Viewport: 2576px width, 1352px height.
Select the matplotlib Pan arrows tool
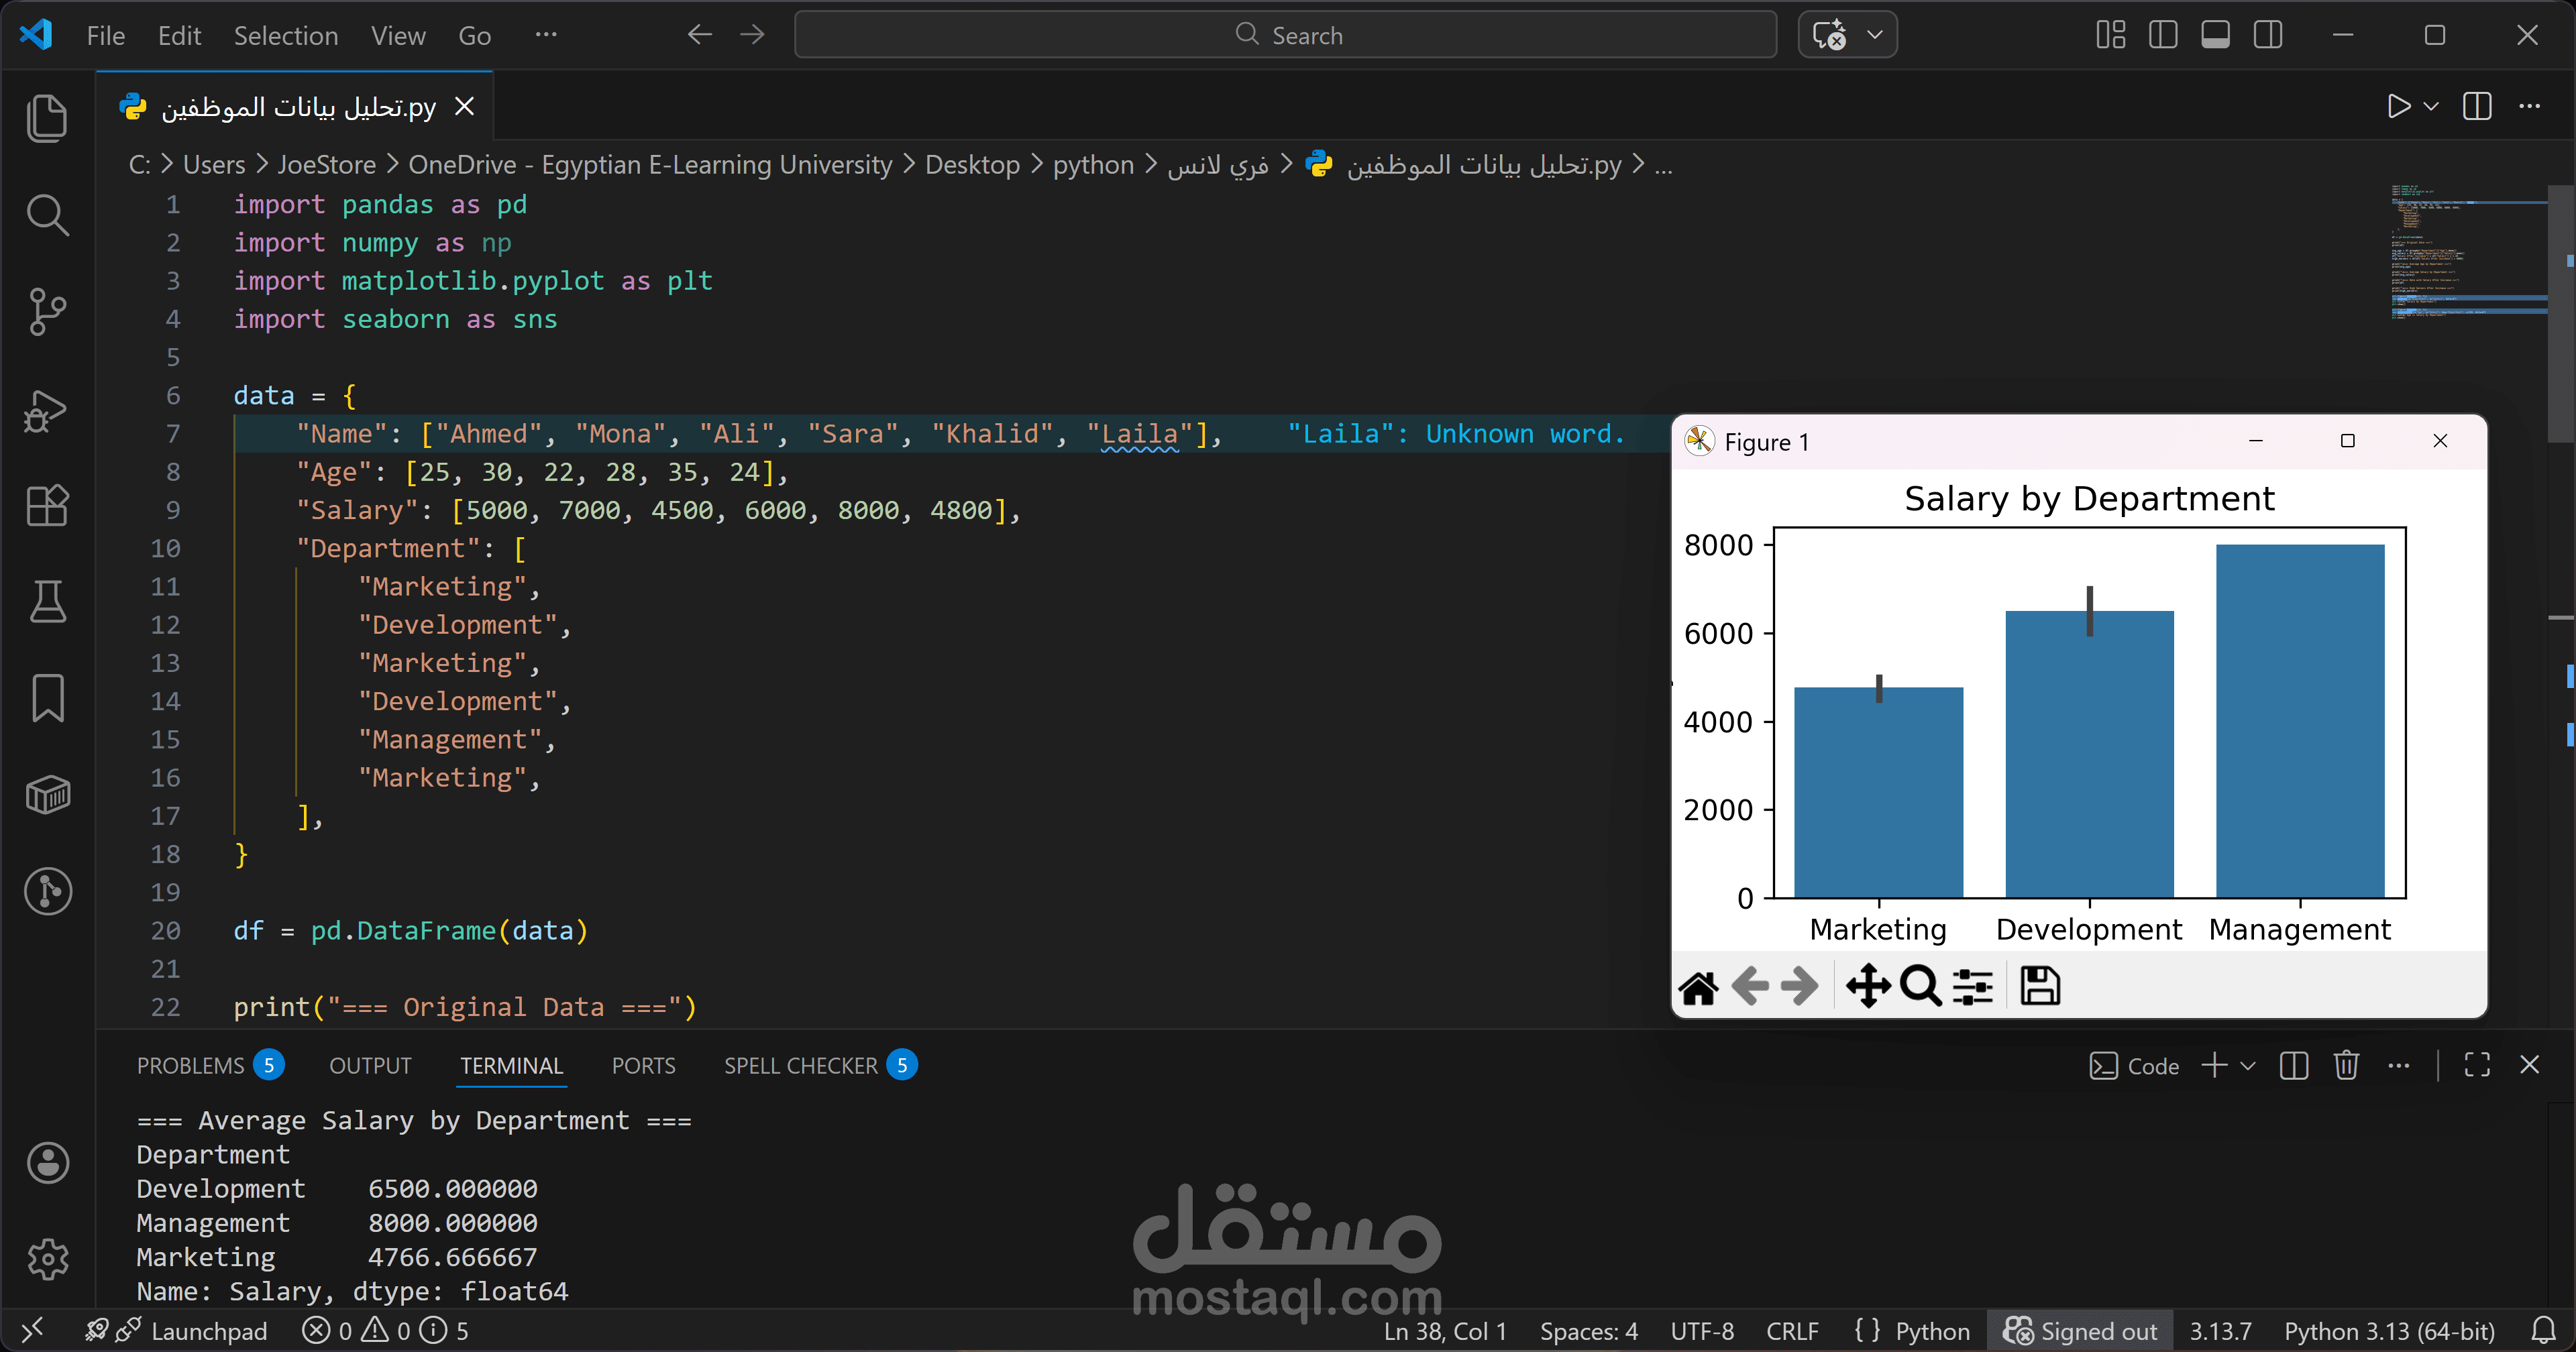pos(1867,986)
